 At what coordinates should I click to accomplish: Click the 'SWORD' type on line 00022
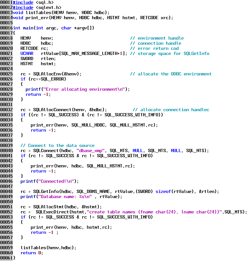(x=27, y=59)
